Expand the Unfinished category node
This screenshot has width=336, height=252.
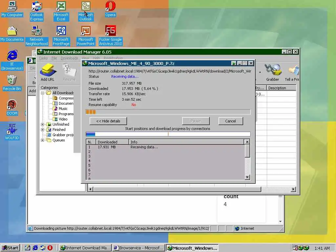(42, 124)
